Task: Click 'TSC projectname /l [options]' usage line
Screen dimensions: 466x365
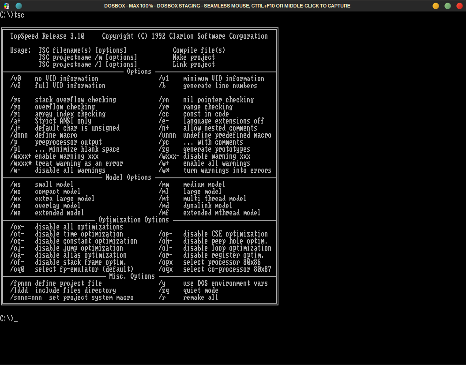Action: tap(88, 64)
